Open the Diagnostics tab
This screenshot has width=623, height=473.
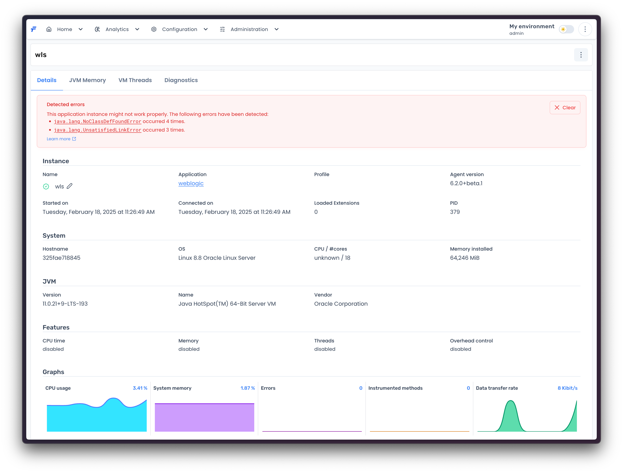[x=181, y=80]
